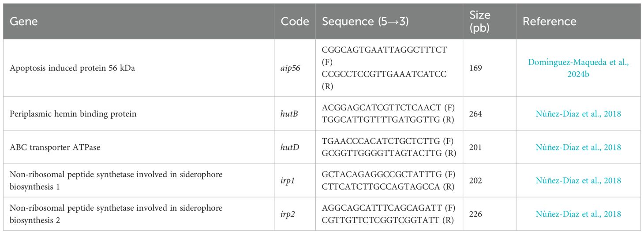The height and width of the screenshot is (234, 644).
Task: Open the Núñez-Díaz 2018 reference in irp1 row
Action: 578,181
